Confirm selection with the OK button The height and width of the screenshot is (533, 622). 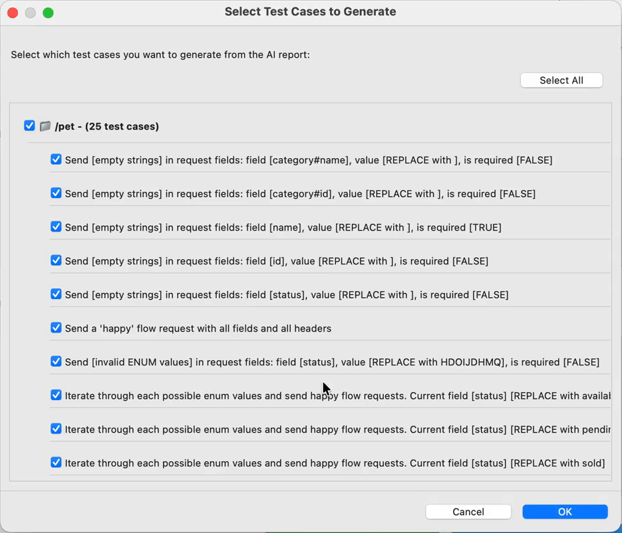point(565,512)
